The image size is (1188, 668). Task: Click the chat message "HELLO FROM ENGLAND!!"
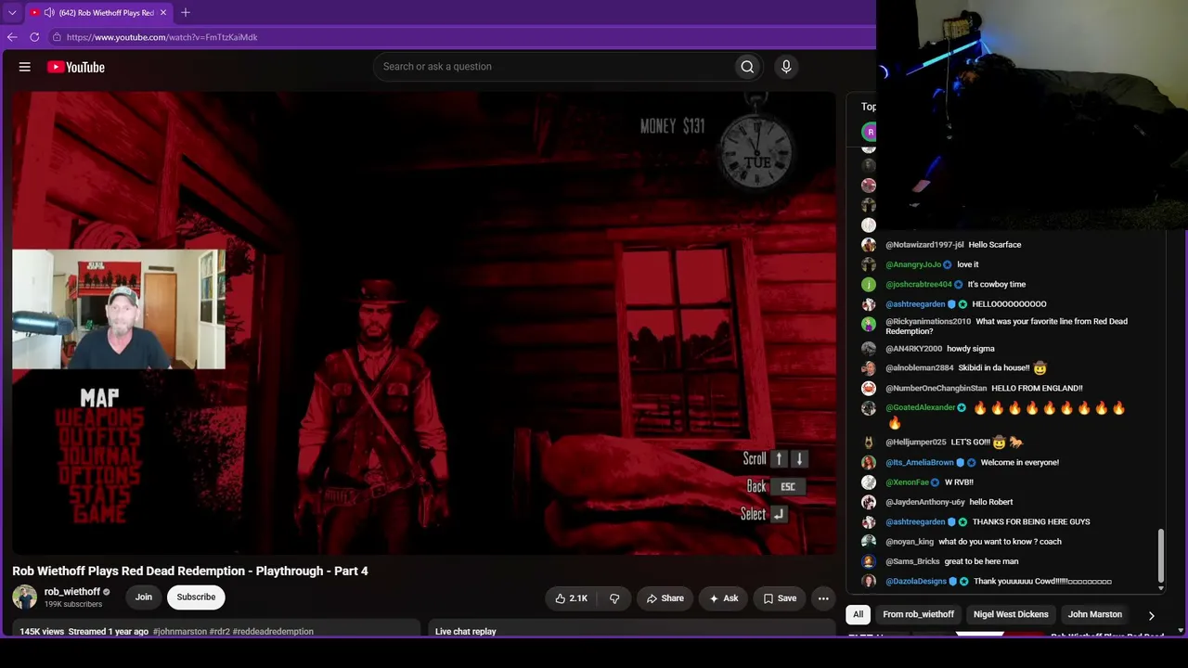[1037, 389]
